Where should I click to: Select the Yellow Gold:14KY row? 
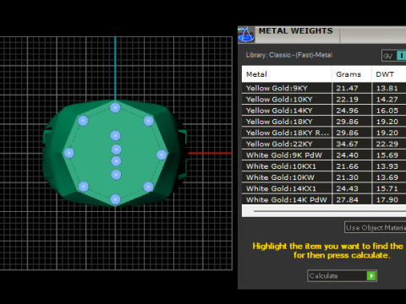(x=324, y=111)
